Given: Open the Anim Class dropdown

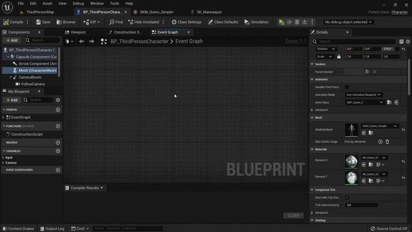Looking at the screenshot, I should click(x=365, y=102).
